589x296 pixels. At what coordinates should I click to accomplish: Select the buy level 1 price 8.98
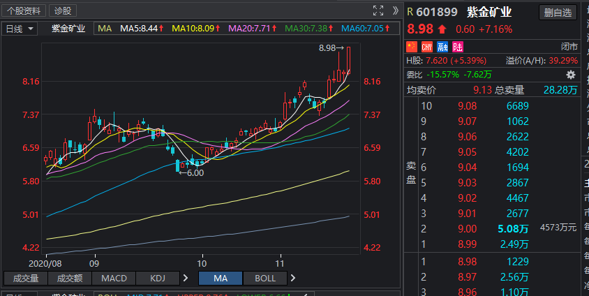coord(468,261)
